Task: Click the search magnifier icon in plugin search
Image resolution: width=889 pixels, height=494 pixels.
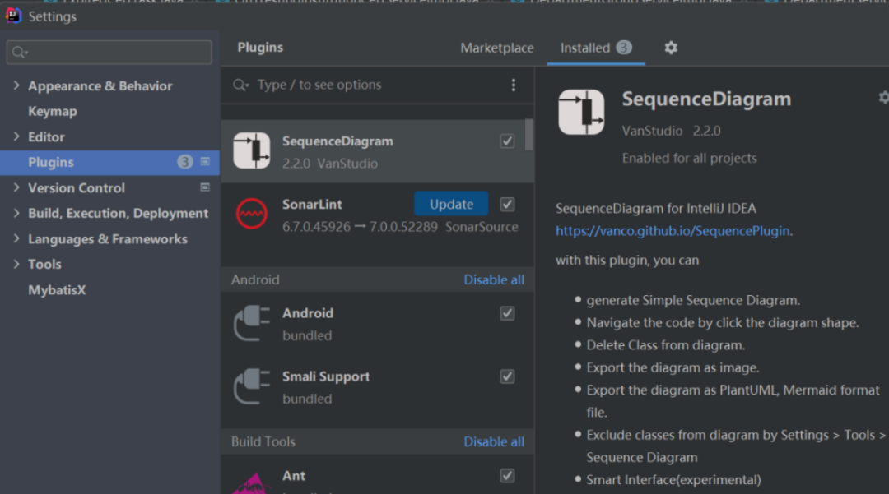Action: pos(240,85)
